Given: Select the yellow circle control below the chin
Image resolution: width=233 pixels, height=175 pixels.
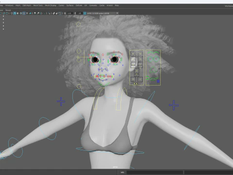Looking at the screenshot, I should click(79, 87).
